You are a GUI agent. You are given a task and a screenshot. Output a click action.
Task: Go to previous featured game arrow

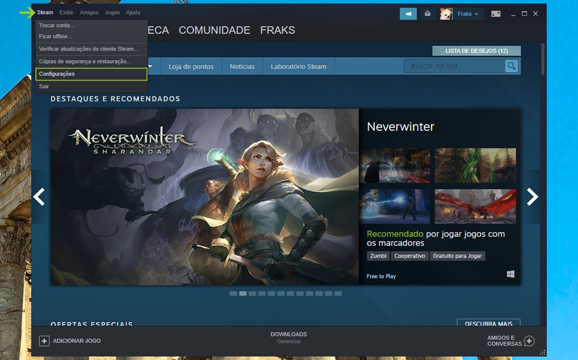coord(40,197)
